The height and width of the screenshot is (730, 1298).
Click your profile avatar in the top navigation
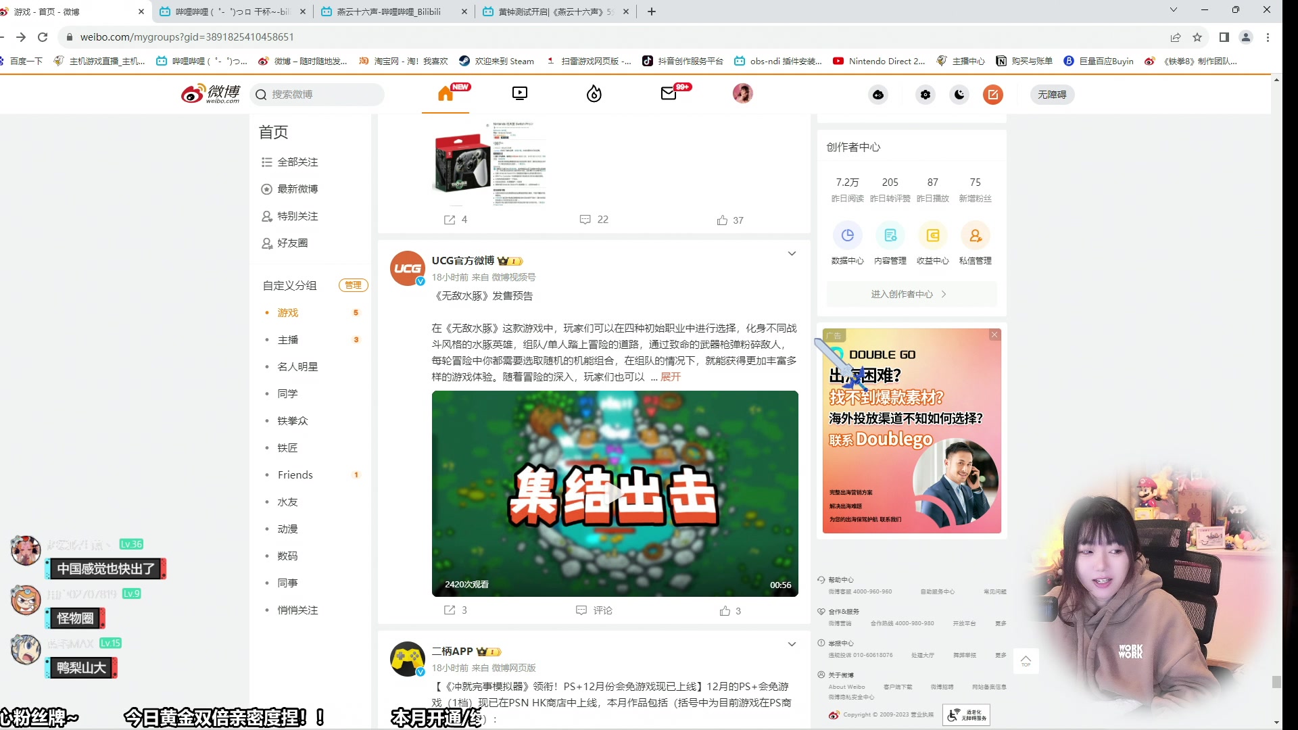click(742, 94)
